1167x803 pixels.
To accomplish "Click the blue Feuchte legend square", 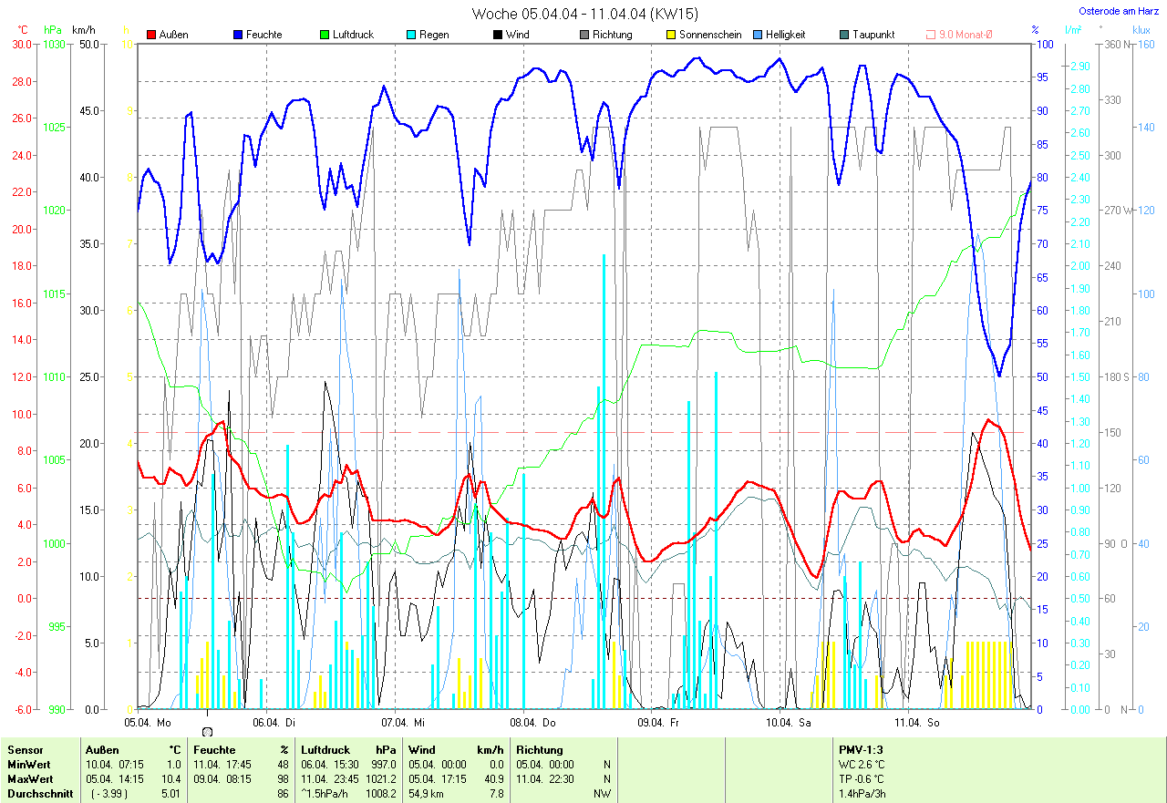I will point(238,35).
